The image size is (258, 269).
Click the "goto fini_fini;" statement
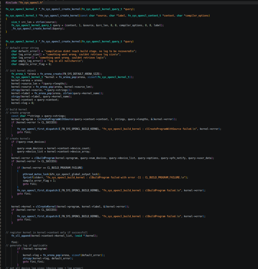34,262
